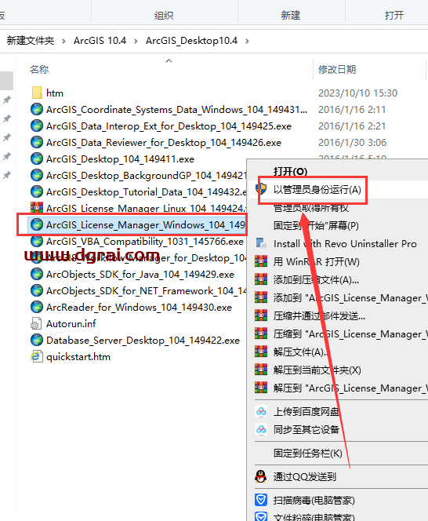This screenshot has height=521, width=428.
Task: Choose 解压到当前文件夹(X) entry
Action: (317, 370)
